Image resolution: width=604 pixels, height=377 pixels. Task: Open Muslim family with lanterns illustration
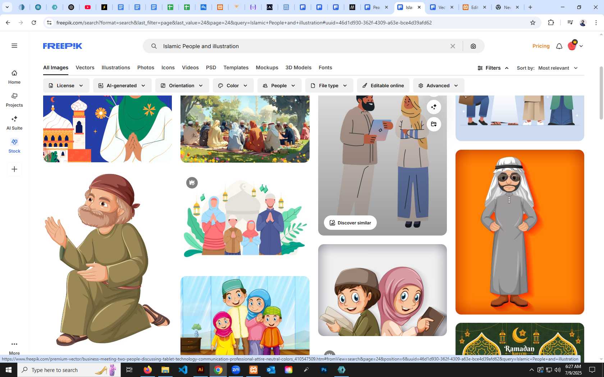tap(245, 219)
